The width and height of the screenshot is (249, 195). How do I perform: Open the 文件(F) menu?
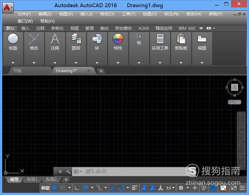point(24,14)
